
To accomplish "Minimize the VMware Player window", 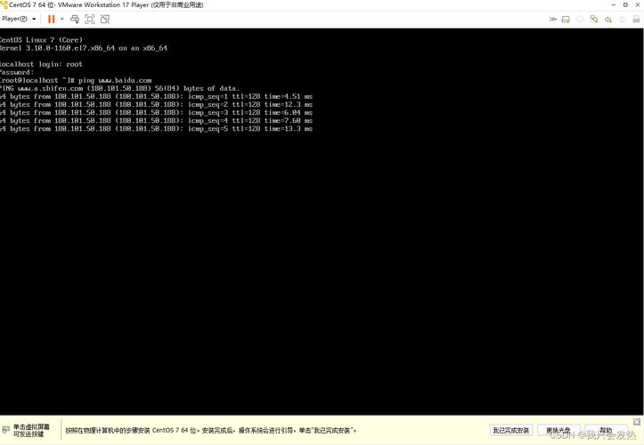I will (x=613, y=5).
